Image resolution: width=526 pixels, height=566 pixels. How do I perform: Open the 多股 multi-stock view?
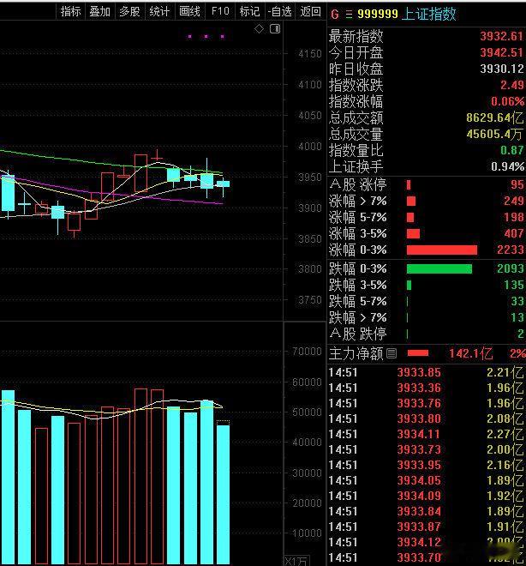point(129,11)
